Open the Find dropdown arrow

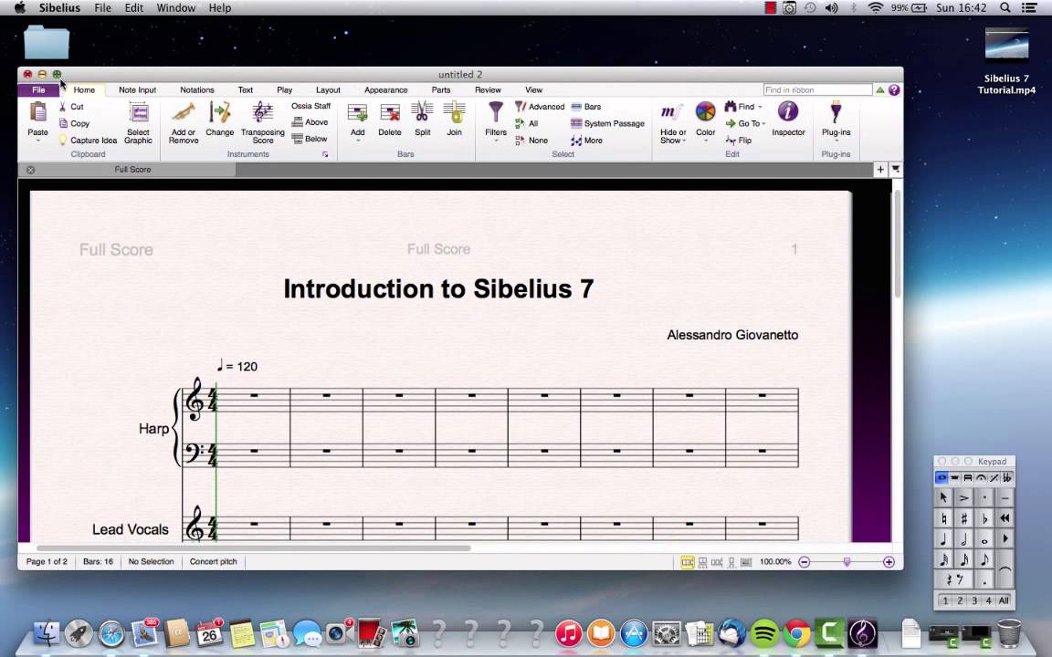(760, 107)
